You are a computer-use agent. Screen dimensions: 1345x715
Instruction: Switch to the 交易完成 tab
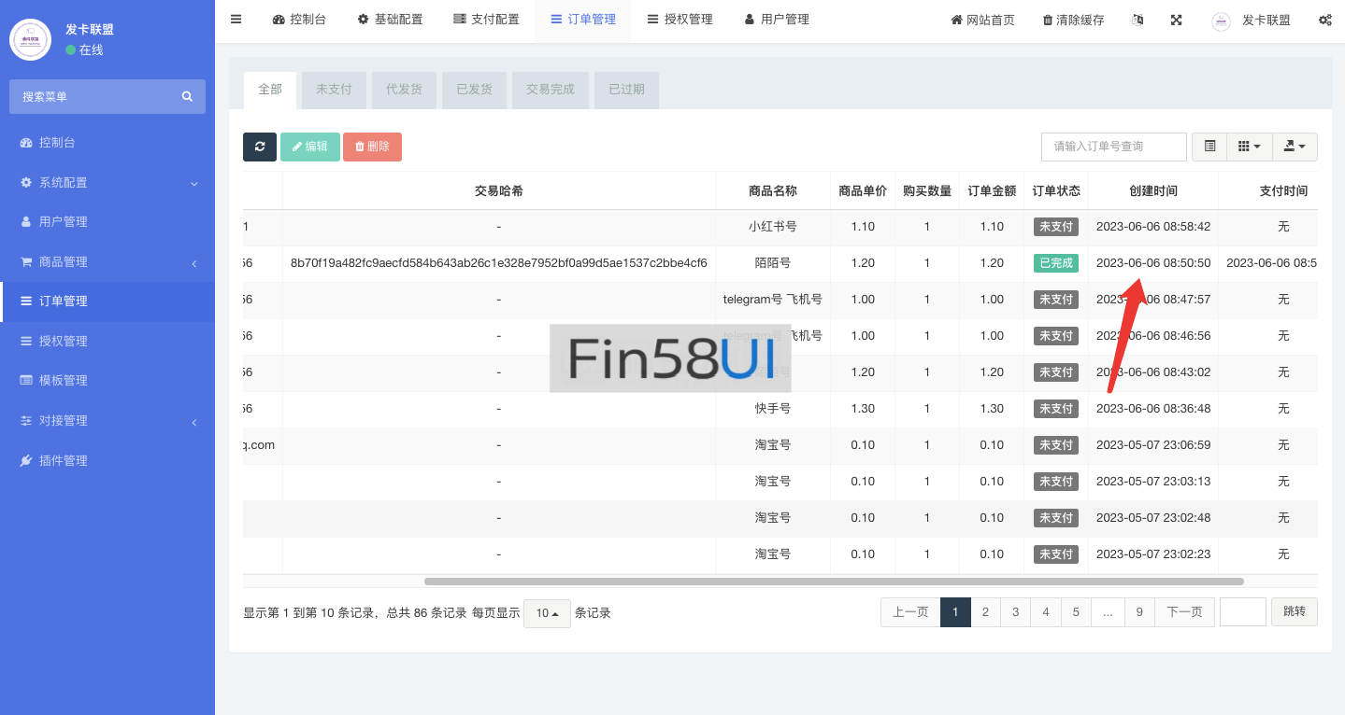click(550, 90)
